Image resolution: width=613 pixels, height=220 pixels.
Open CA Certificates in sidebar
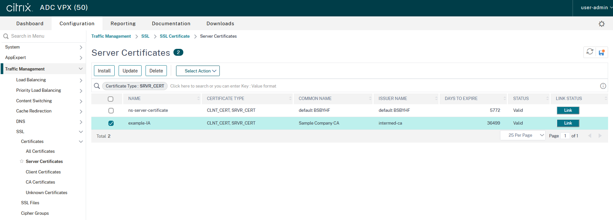tap(40, 182)
